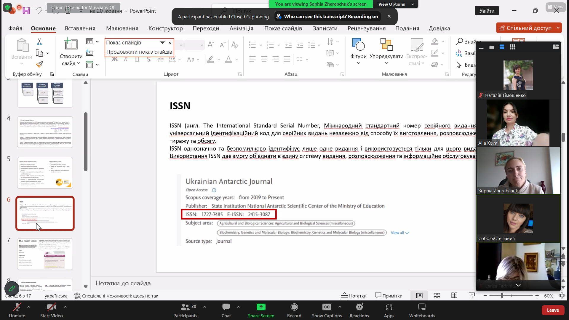
Task: Click the red Leave button
Action: click(553, 310)
